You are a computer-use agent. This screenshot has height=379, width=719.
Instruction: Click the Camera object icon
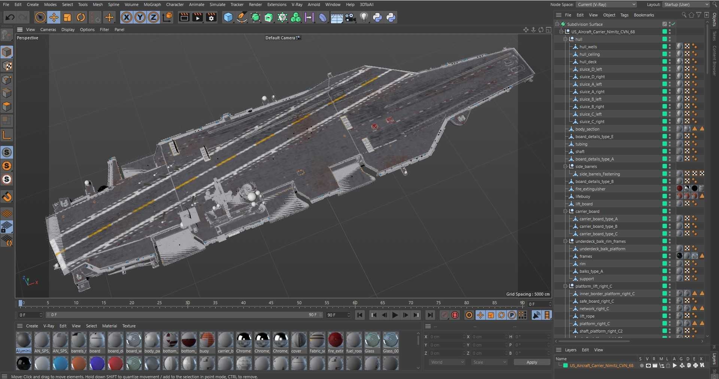pyautogui.click(x=350, y=17)
